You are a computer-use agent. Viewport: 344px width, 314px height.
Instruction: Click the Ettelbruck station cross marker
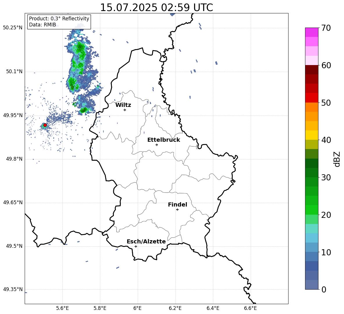click(157, 145)
